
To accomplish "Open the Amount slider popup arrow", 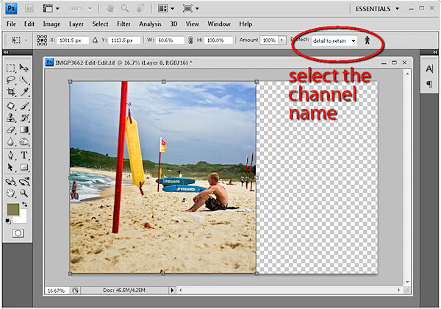I will 282,40.
